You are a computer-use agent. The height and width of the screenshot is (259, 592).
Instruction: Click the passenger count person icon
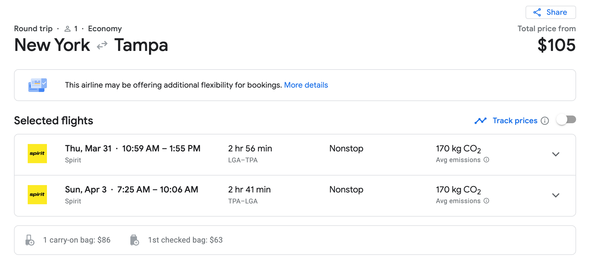tap(68, 29)
